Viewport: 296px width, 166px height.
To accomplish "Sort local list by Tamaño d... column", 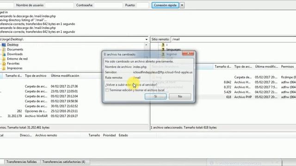I will coord(13,76).
